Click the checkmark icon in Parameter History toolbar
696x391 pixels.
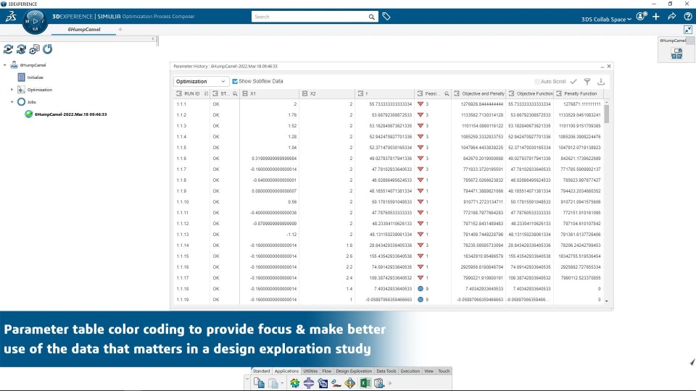(x=573, y=82)
